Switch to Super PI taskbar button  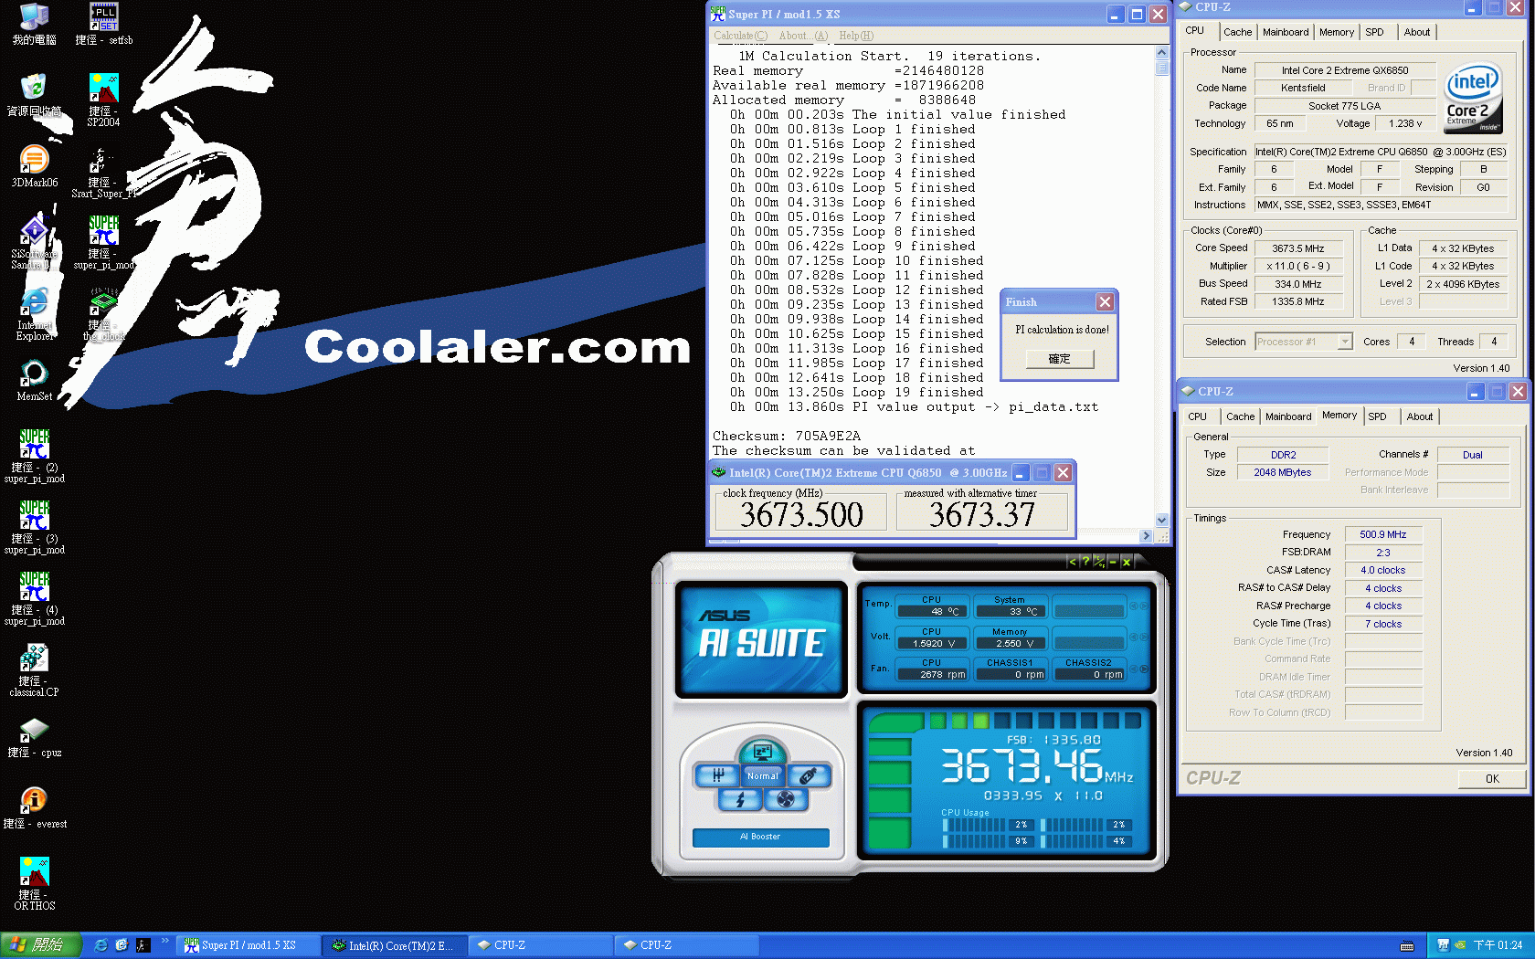pos(249,945)
